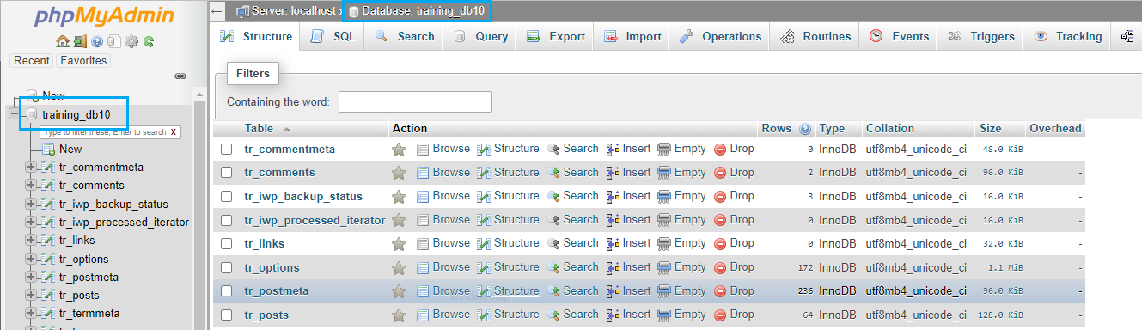The image size is (1142, 330).
Task: Sort tables by the Size column header
Action: pos(990,129)
